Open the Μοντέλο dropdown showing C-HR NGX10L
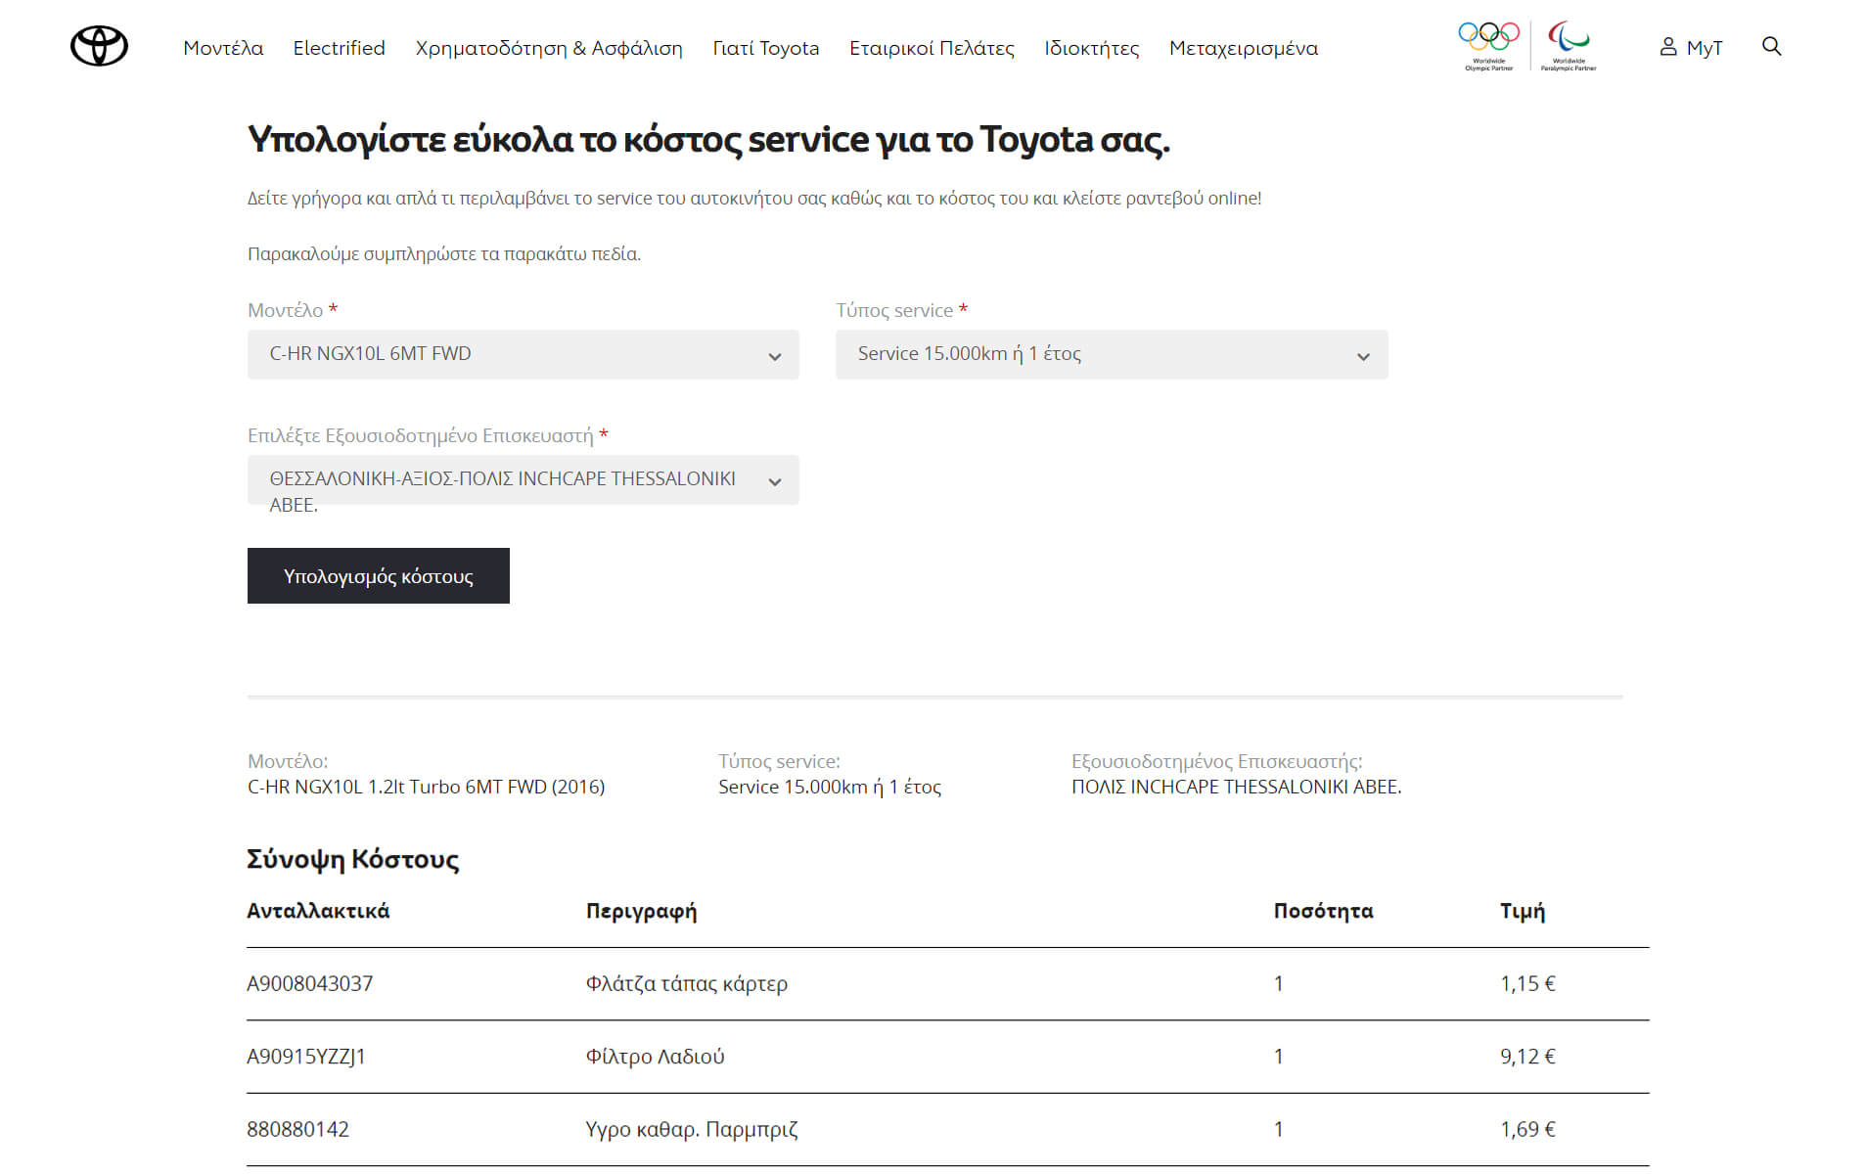1866x1174 pixels. 523,354
